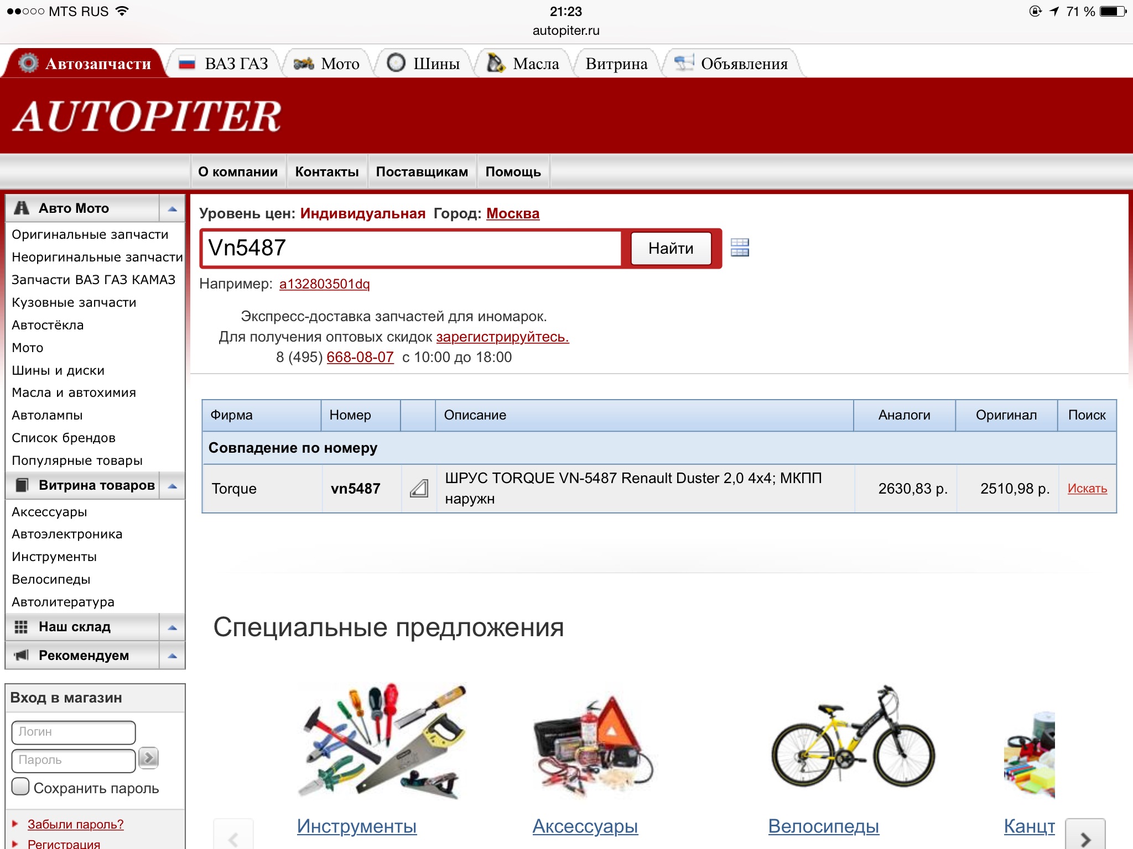Open Поставщикам menu item

[x=422, y=172]
